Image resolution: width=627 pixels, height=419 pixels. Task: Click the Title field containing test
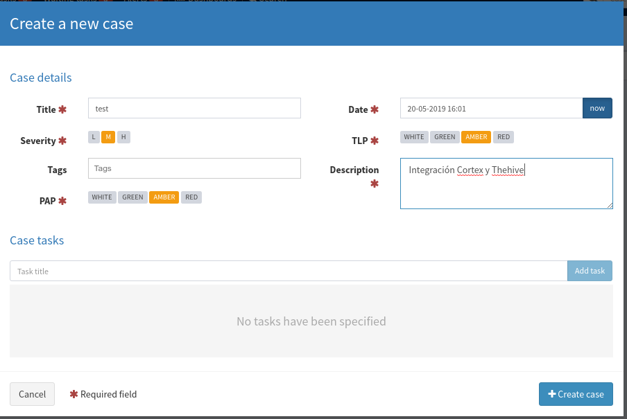194,108
